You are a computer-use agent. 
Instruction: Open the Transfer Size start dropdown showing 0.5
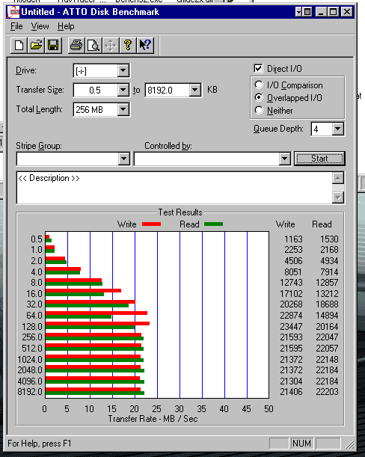[123, 90]
